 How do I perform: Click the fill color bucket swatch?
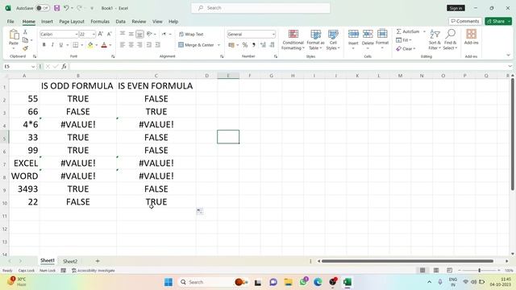(90, 45)
